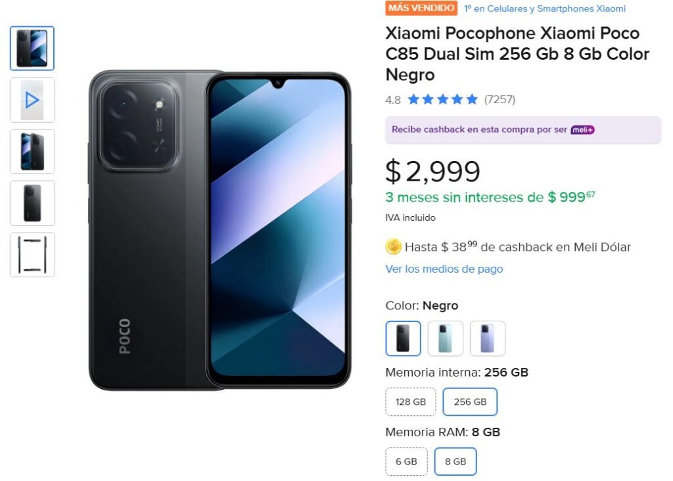Select the teal color variant
This screenshot has width=673, height=481.
(446, 338)
